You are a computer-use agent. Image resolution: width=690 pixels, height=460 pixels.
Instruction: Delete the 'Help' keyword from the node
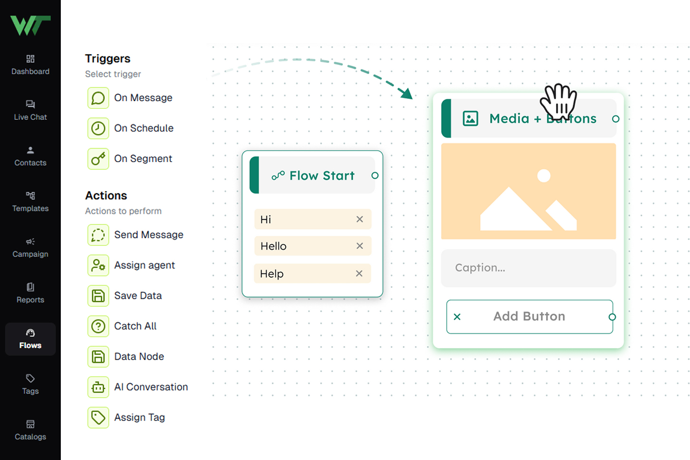click(x=360, y=273)
